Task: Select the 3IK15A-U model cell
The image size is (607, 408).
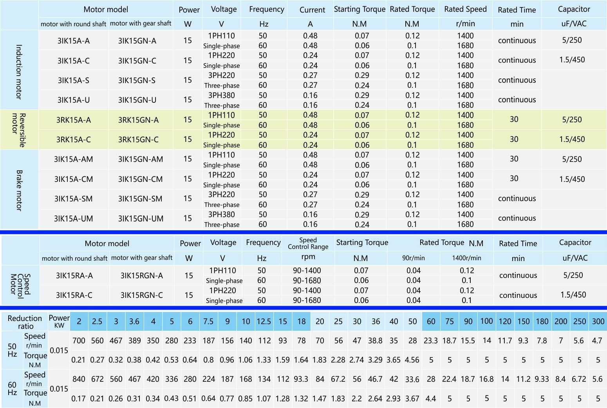Action: (x=74, y=100)
